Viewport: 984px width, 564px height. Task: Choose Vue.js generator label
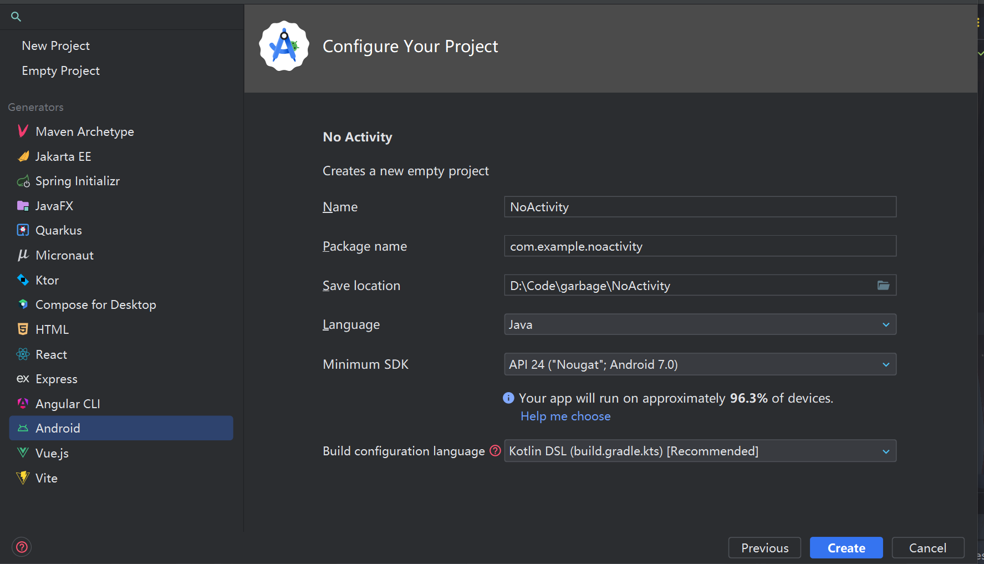coord(52,453)
